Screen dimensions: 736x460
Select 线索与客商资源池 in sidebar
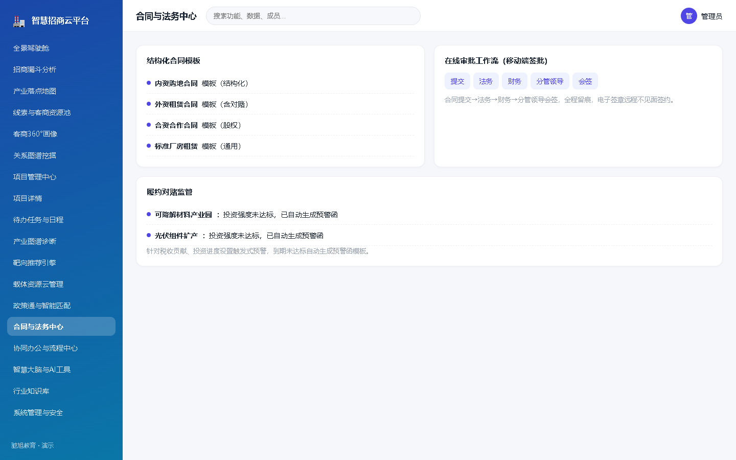point(61,112)
